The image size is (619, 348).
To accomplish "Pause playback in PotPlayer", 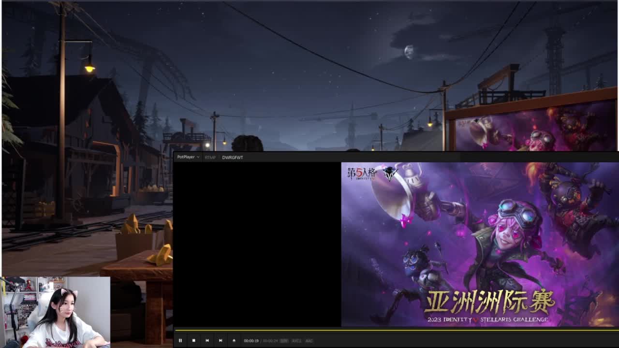I will [x=180, y=341].
